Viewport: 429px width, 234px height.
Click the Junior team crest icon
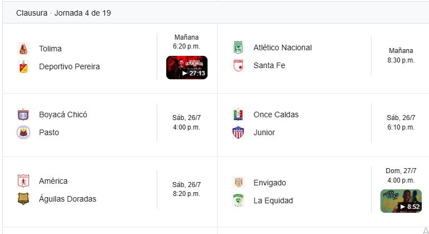tap(238, 132)
